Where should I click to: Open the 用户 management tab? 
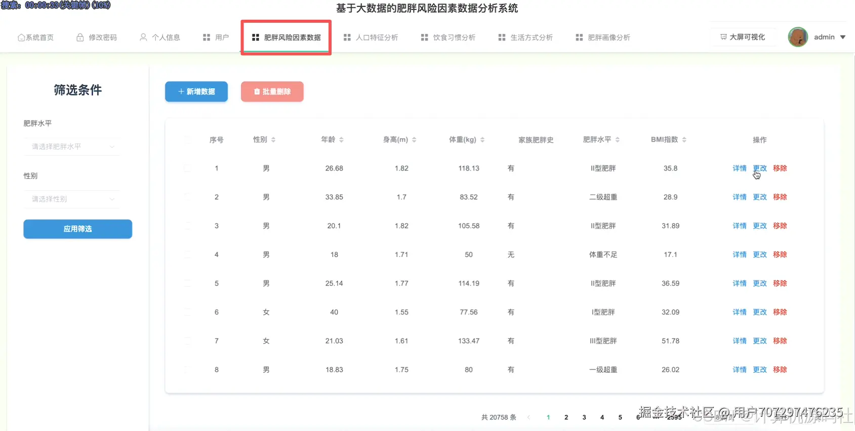point(216,37)
